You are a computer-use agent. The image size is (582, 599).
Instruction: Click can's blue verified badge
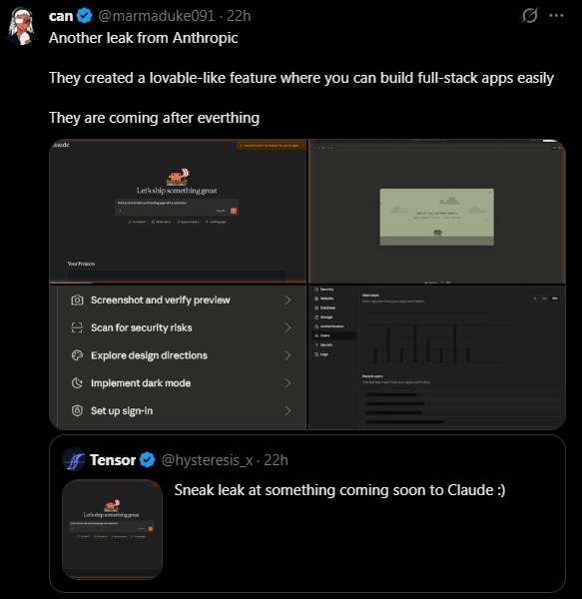point(85,16)
